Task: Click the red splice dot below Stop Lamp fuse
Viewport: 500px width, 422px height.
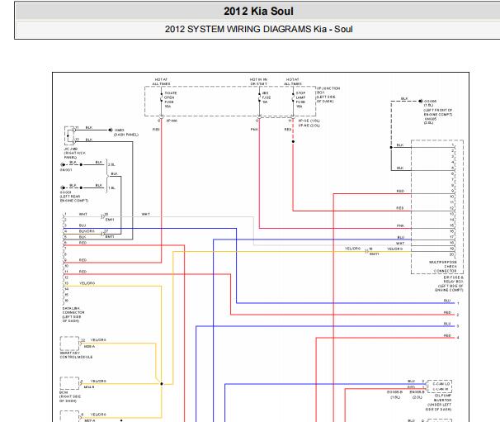Action: point(293,141)
